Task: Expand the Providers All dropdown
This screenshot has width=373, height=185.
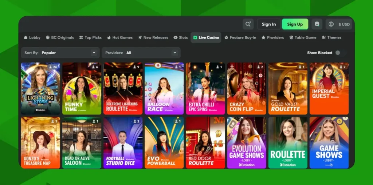Action: pyautogui.click(x=141, y=53)
